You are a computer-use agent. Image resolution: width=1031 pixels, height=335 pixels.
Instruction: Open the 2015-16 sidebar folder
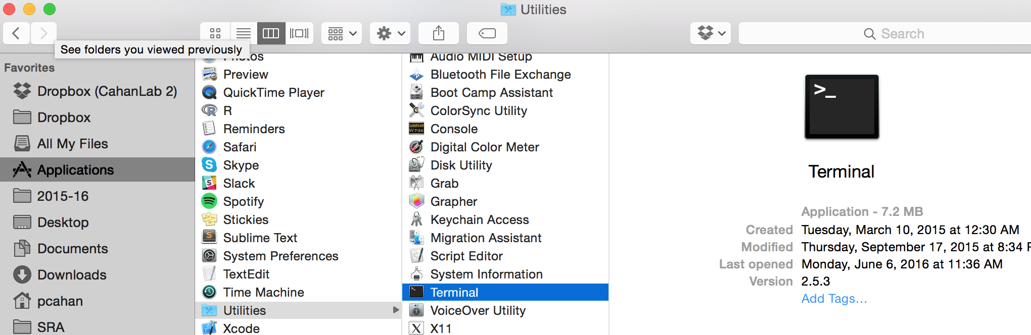coord(98,196)
